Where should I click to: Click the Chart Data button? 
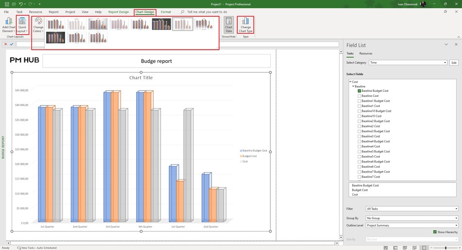click(x=229, y=25)
